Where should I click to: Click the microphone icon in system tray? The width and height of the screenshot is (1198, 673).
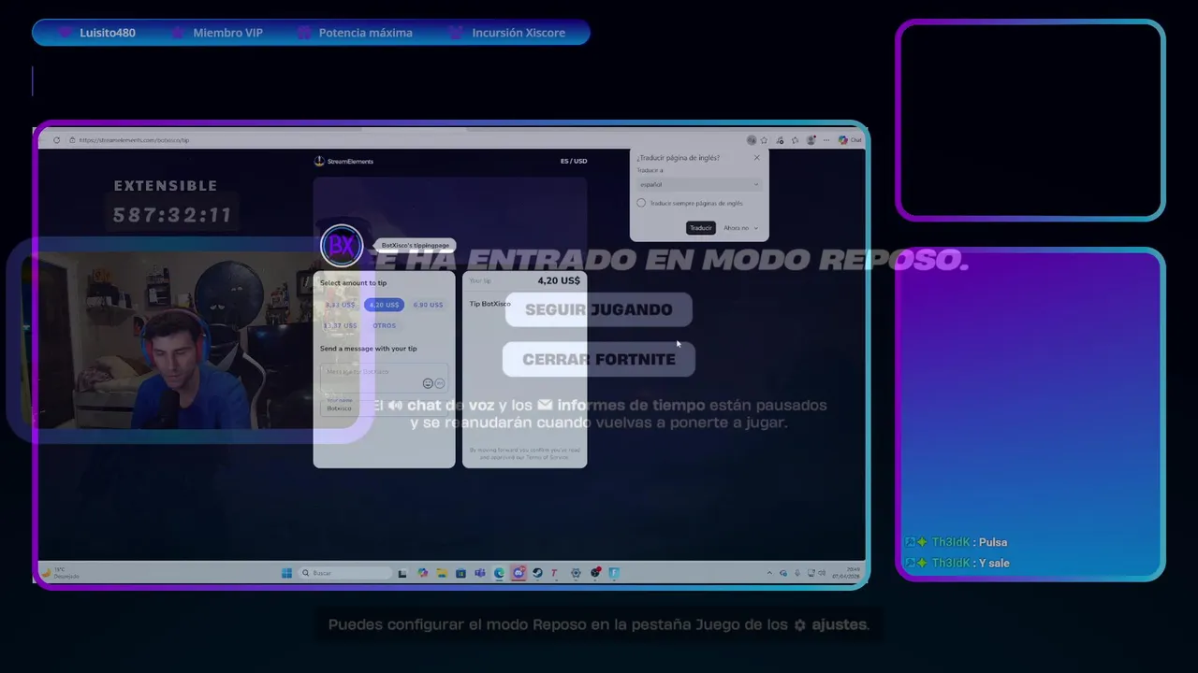[797, 573]
